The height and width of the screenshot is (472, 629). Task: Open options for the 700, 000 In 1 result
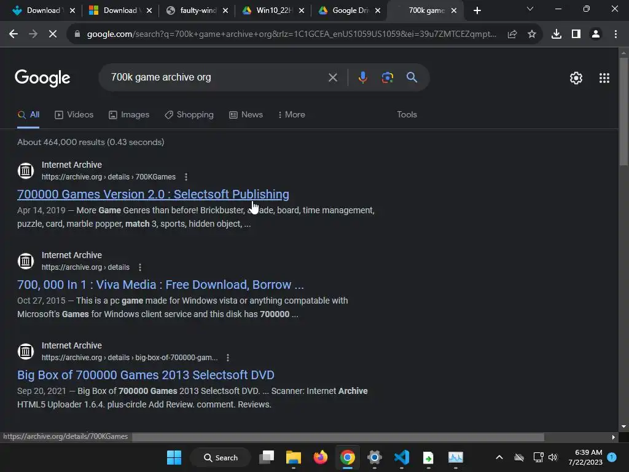coord(139,267)
